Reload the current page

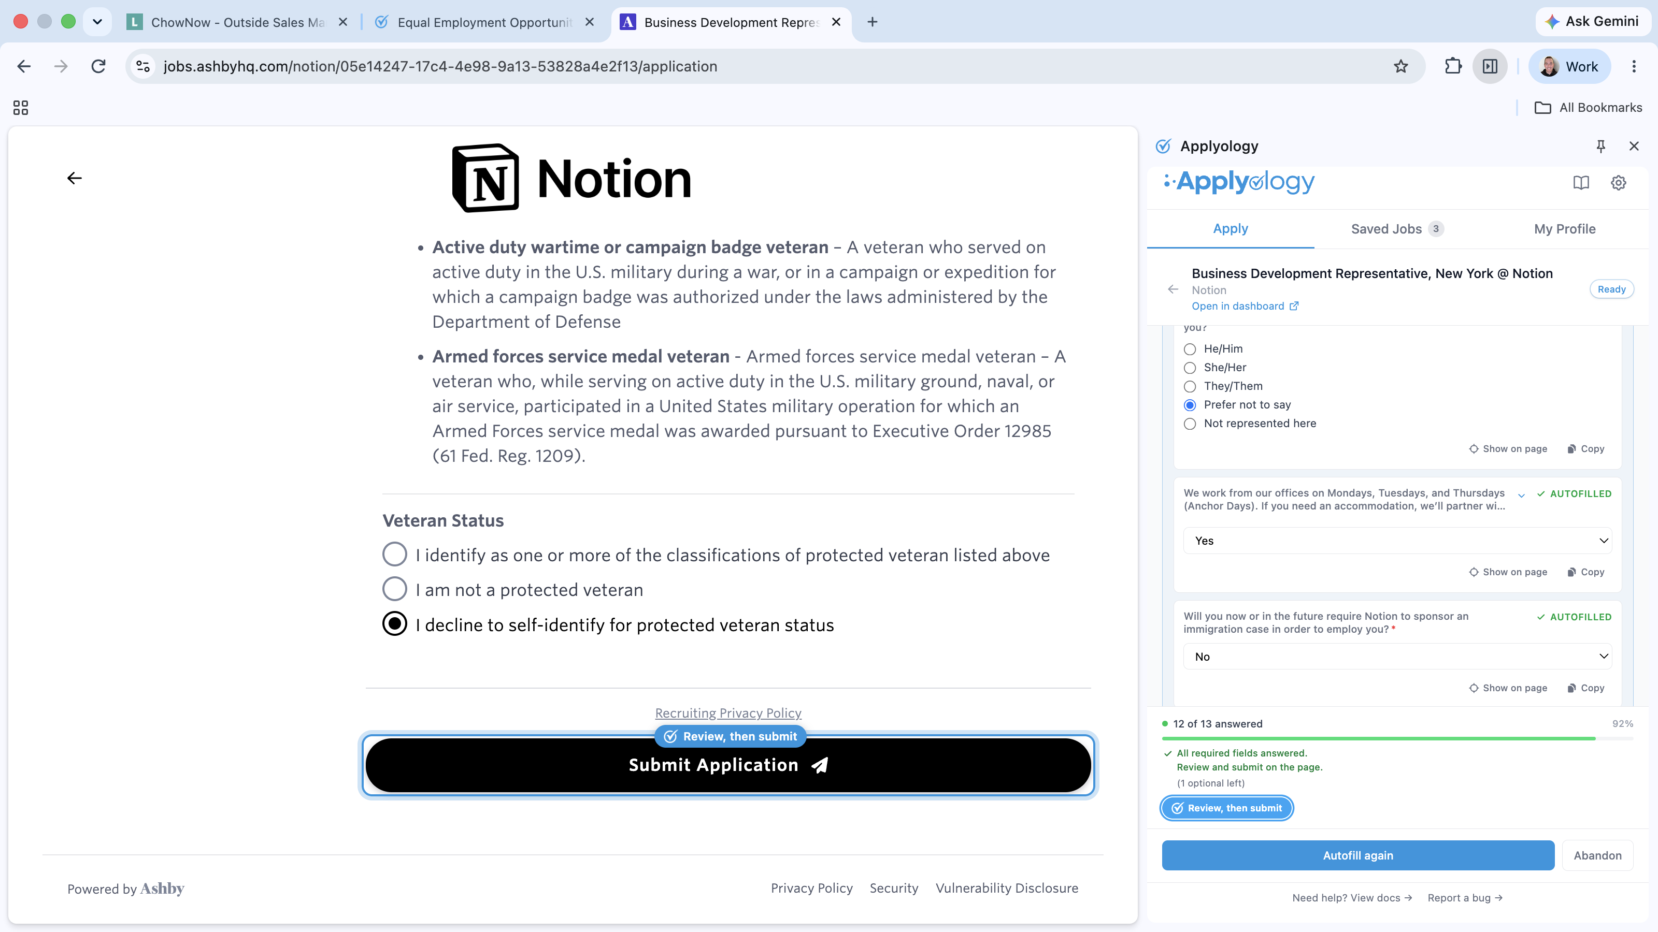tap(98, 66)
